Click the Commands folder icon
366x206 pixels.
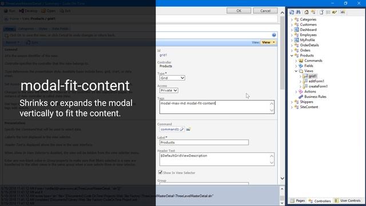[x=301, y=61]
